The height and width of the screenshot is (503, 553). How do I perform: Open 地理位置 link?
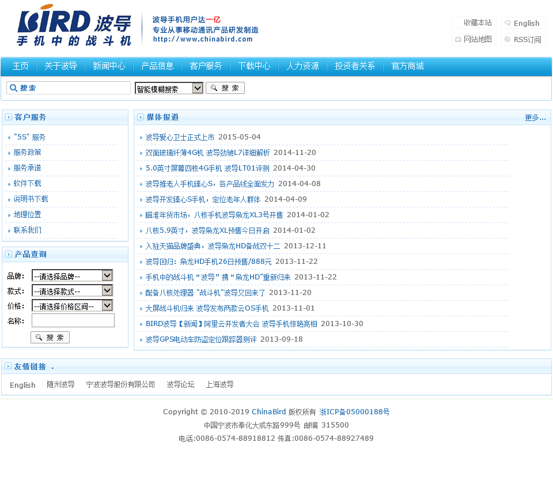(x=28, y=214)
